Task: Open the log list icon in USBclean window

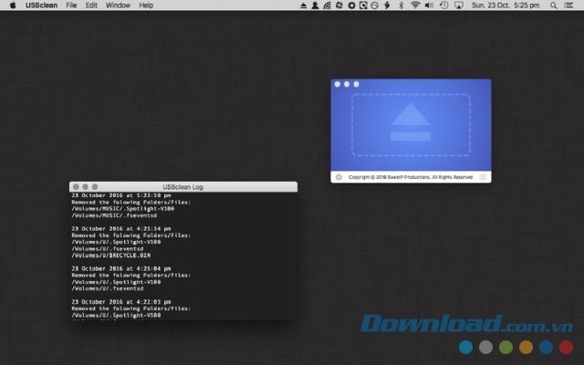Action: [483, 177]
